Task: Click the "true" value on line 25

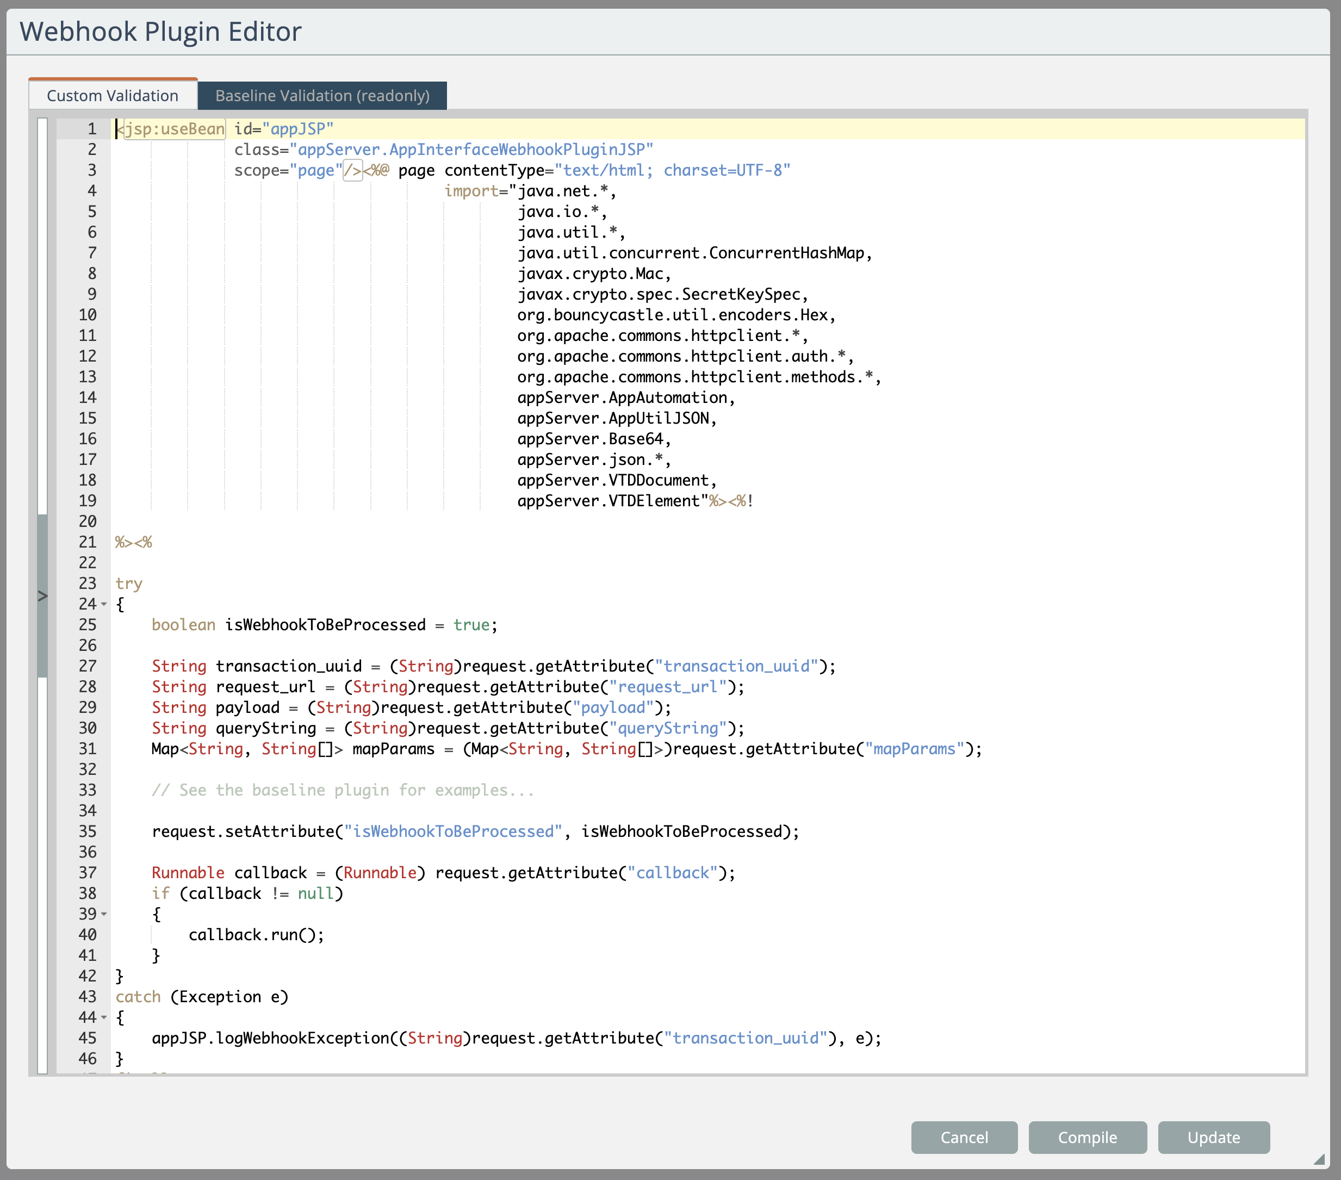Action: 471,624
